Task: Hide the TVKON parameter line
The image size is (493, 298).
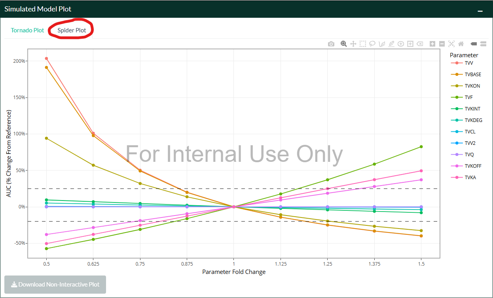Action: pyautogui.click(x=472, y=86)
